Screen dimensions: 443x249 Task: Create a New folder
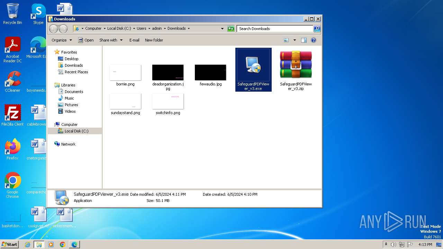click(154, 40)
